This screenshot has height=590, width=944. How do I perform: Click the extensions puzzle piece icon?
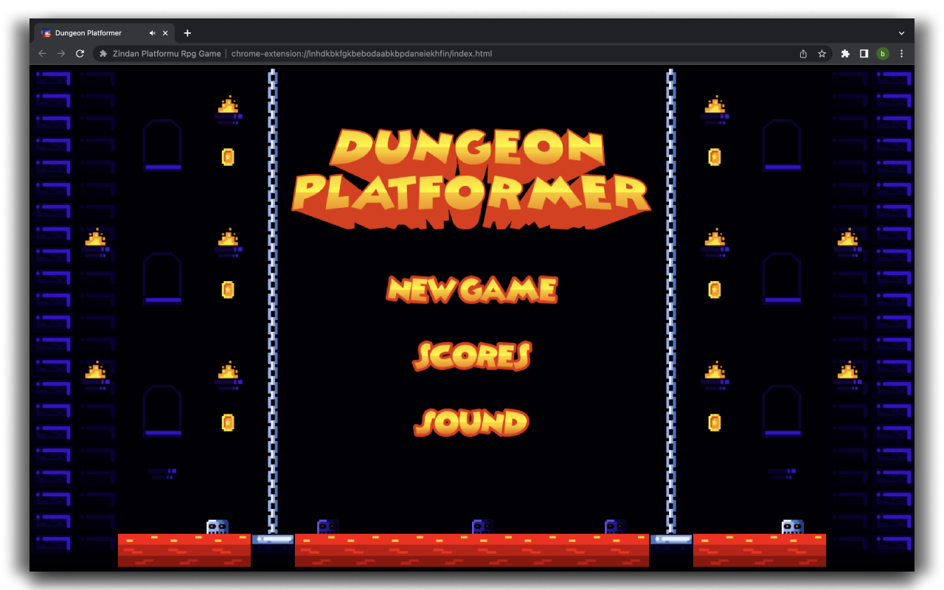click(x=845, y=53)
